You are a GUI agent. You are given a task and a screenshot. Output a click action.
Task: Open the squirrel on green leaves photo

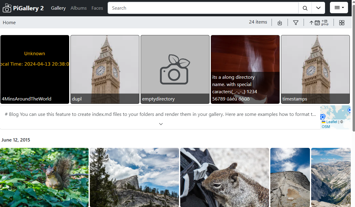44,177
